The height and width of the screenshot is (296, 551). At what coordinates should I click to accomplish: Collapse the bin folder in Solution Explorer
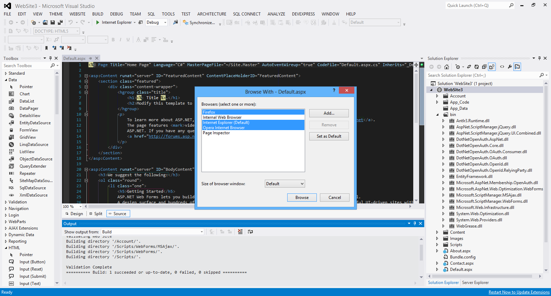point(437,115)
